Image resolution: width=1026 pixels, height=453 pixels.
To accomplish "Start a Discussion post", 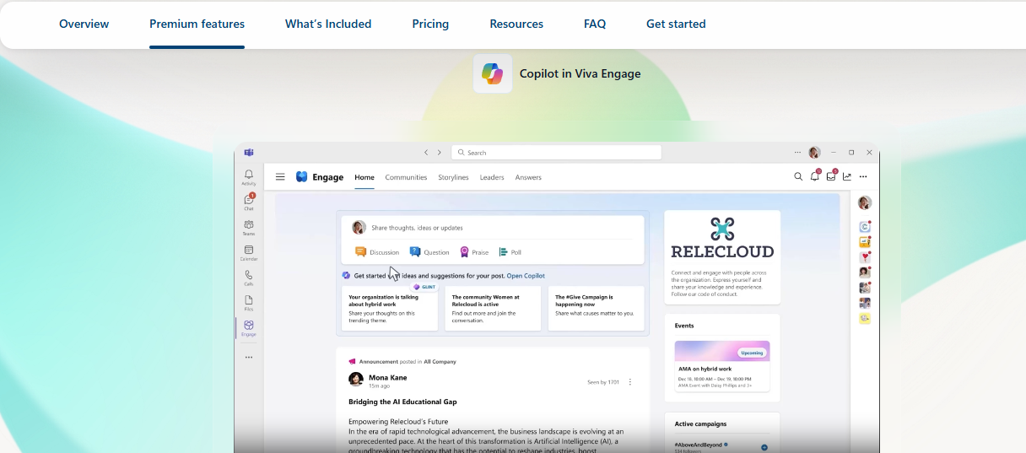I will [x=377, y=252].
